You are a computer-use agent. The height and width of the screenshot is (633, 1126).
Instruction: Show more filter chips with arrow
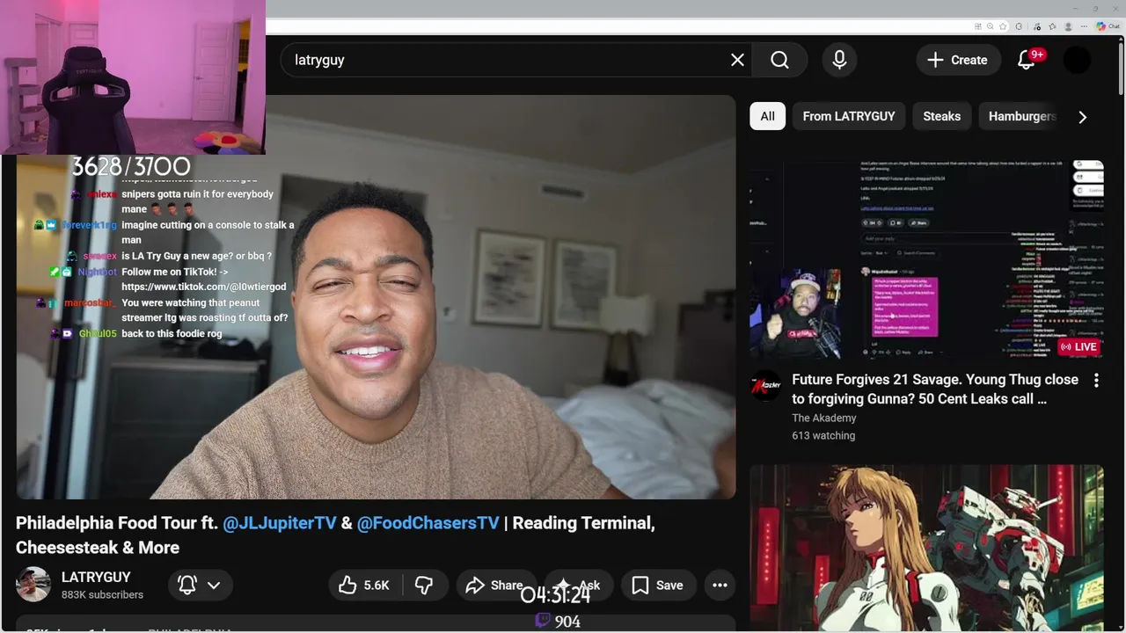tap(1083, 117)
